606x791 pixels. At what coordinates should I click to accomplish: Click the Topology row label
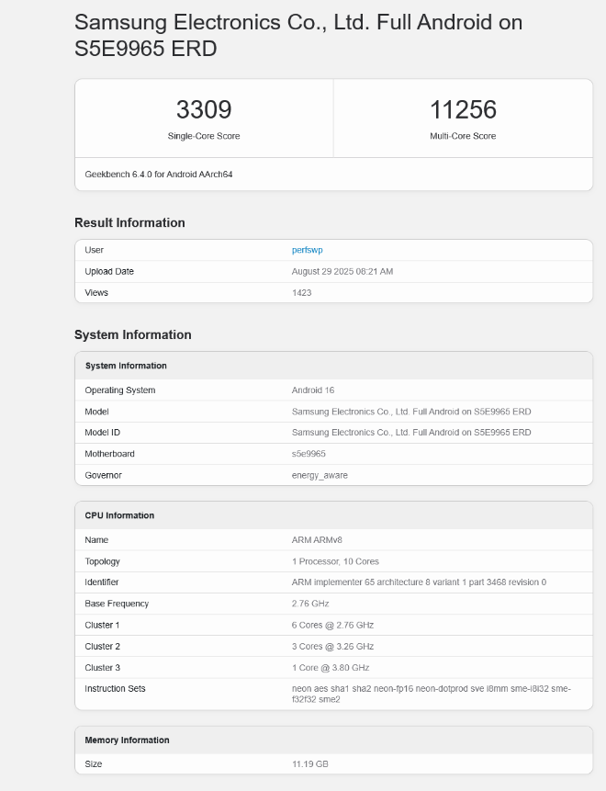pyautogui.click(x=102, y=561)
